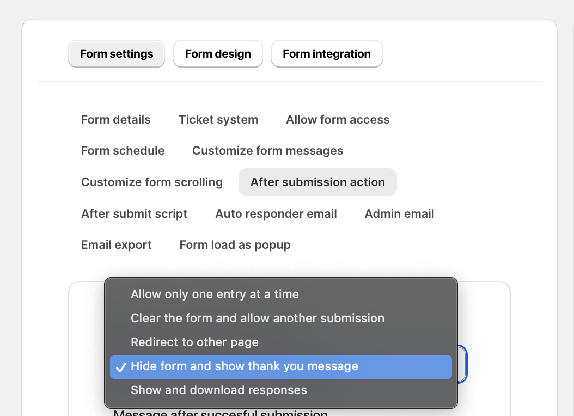Select the Ticket system section

[x=218, y=120]
